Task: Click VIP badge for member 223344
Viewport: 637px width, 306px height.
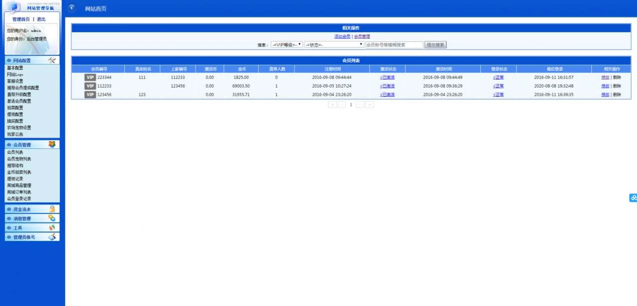Action: coord(90,78)
